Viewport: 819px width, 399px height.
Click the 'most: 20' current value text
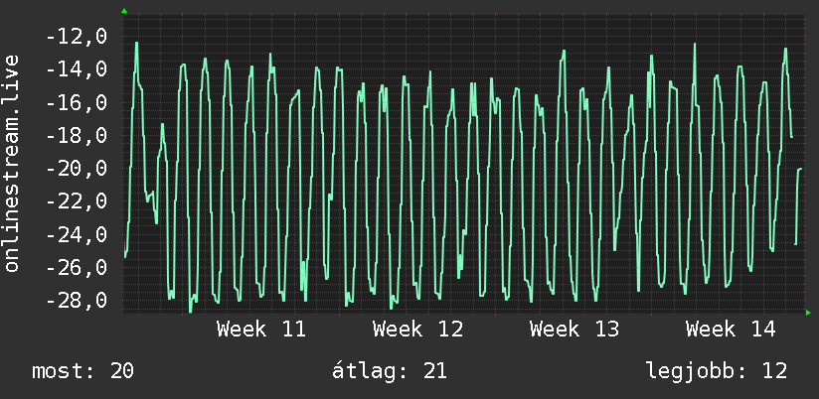83,371
